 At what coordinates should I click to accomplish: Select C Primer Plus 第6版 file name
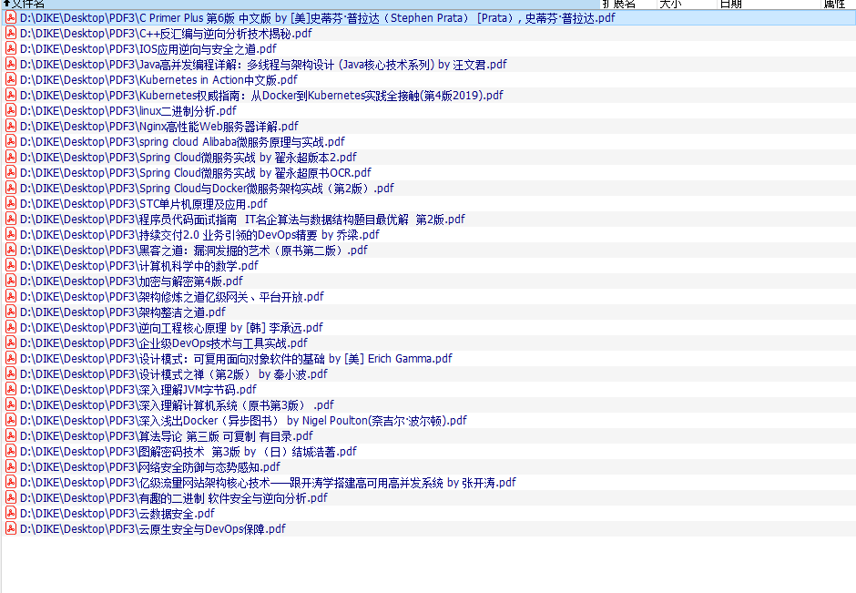pyautogui.click(x=318, y=17)
